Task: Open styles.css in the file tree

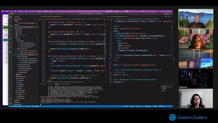Action: 21,86
